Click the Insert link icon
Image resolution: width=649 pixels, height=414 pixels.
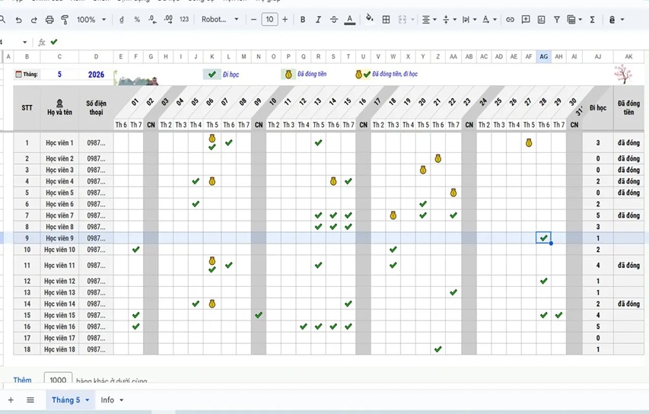tap(510, 20)
